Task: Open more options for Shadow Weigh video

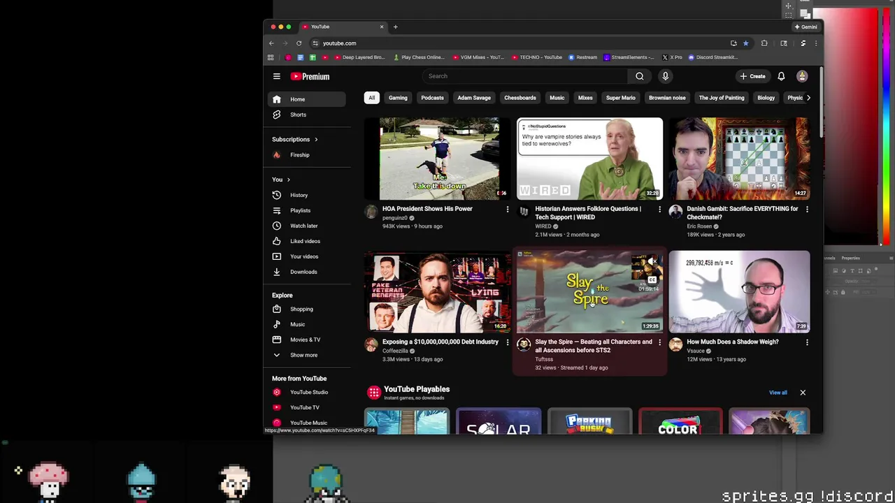Action: (807, 342)
